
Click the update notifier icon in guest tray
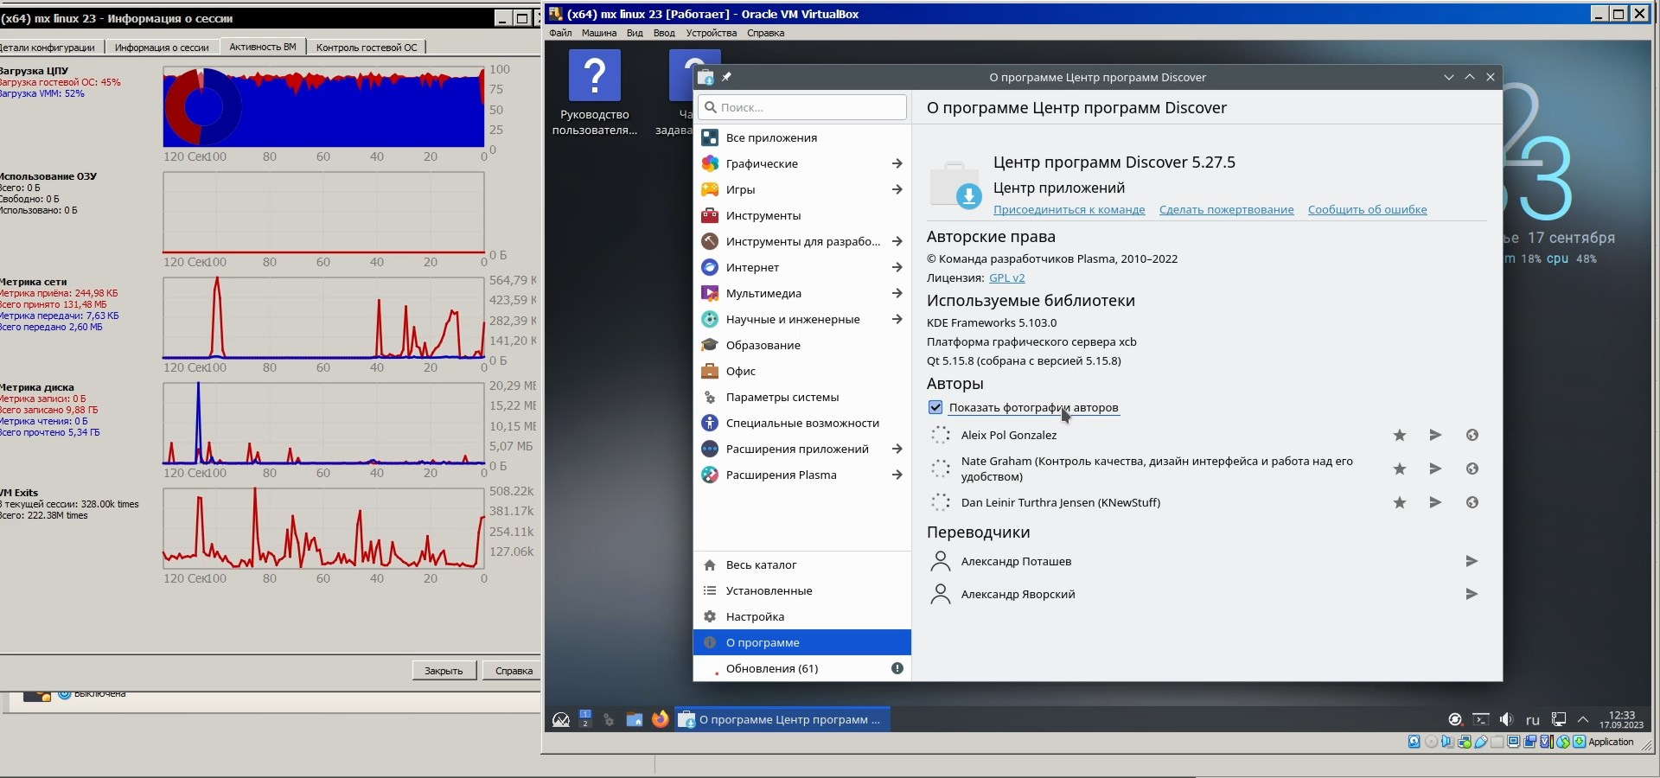pos(1455,719)
